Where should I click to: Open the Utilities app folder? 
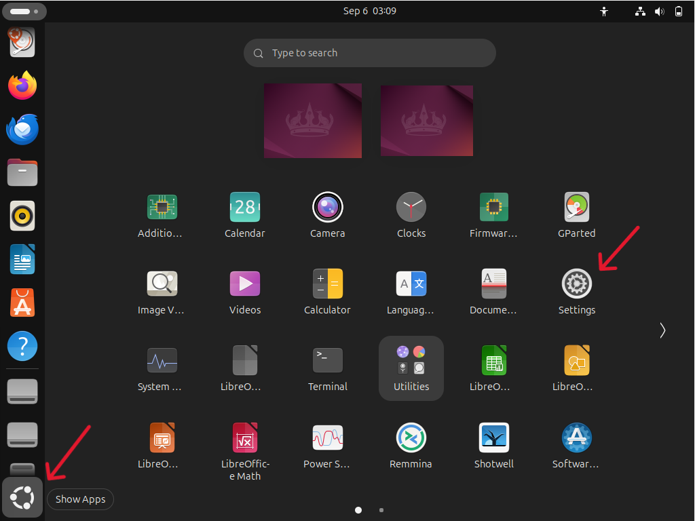(x=411, y=369)
